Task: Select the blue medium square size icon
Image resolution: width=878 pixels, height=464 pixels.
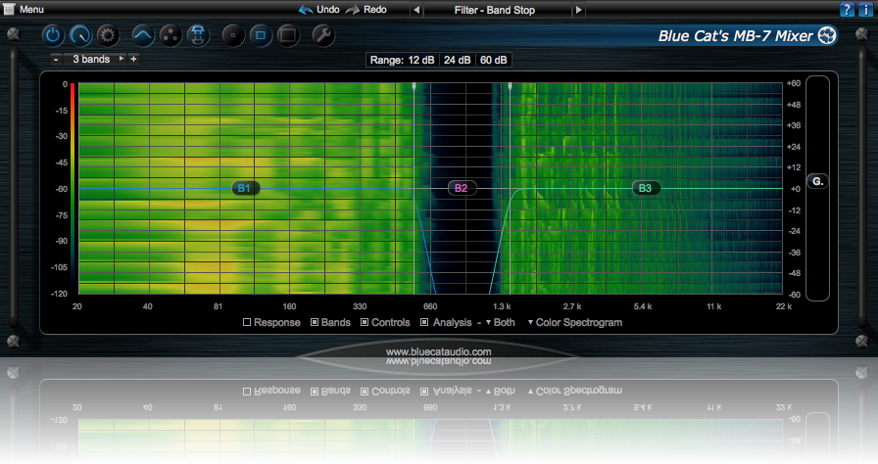Action: pyautogui.click(x=261, y=36)
